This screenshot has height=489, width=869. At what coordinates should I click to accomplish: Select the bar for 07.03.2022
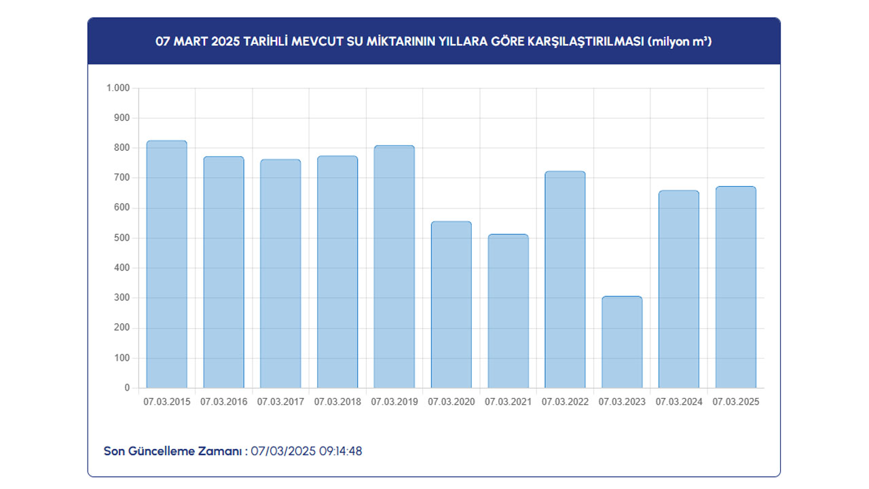(x=565, y=280)
